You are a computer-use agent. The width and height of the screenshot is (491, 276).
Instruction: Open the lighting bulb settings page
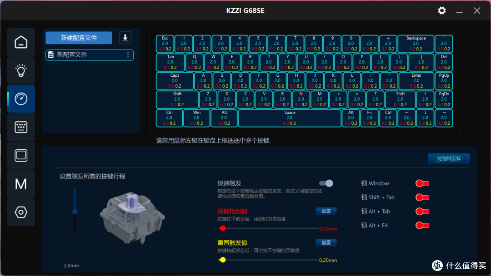coord(21,70)
